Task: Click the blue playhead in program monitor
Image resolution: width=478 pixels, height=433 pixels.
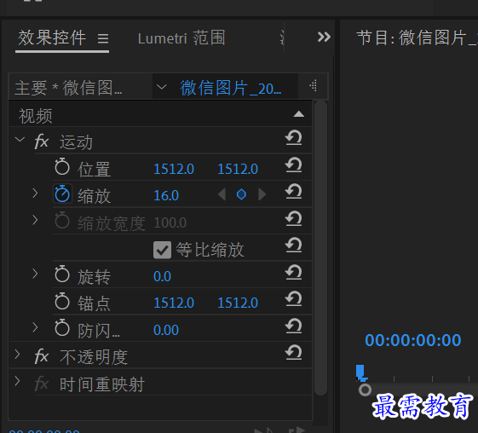Action: (361, 373)
